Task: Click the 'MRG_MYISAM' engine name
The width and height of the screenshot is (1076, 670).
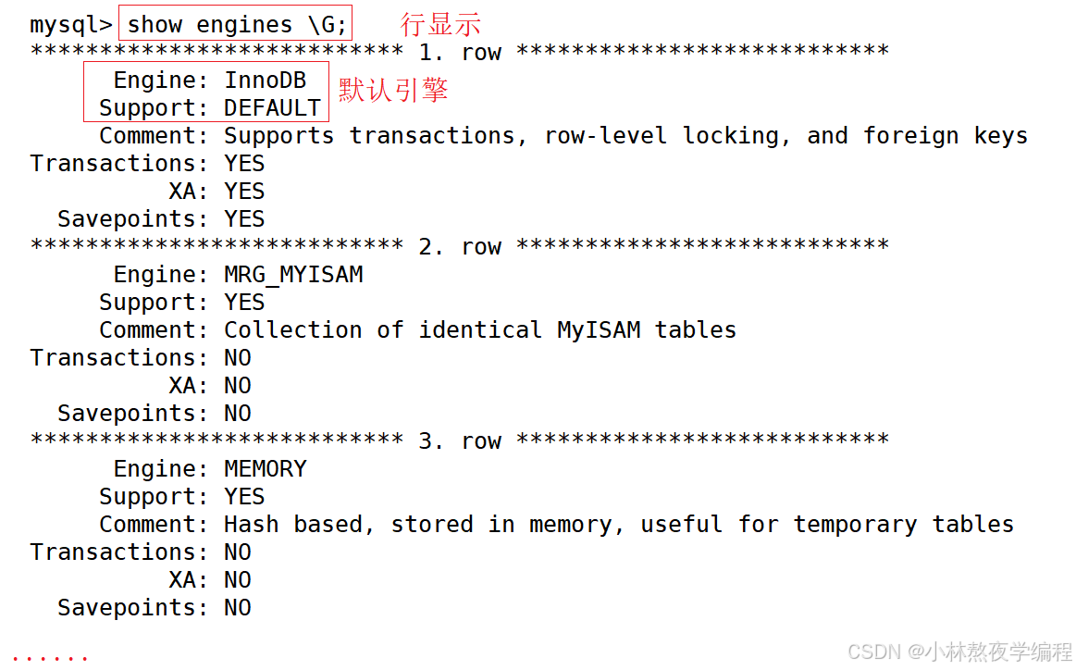Action: point(293,275)
